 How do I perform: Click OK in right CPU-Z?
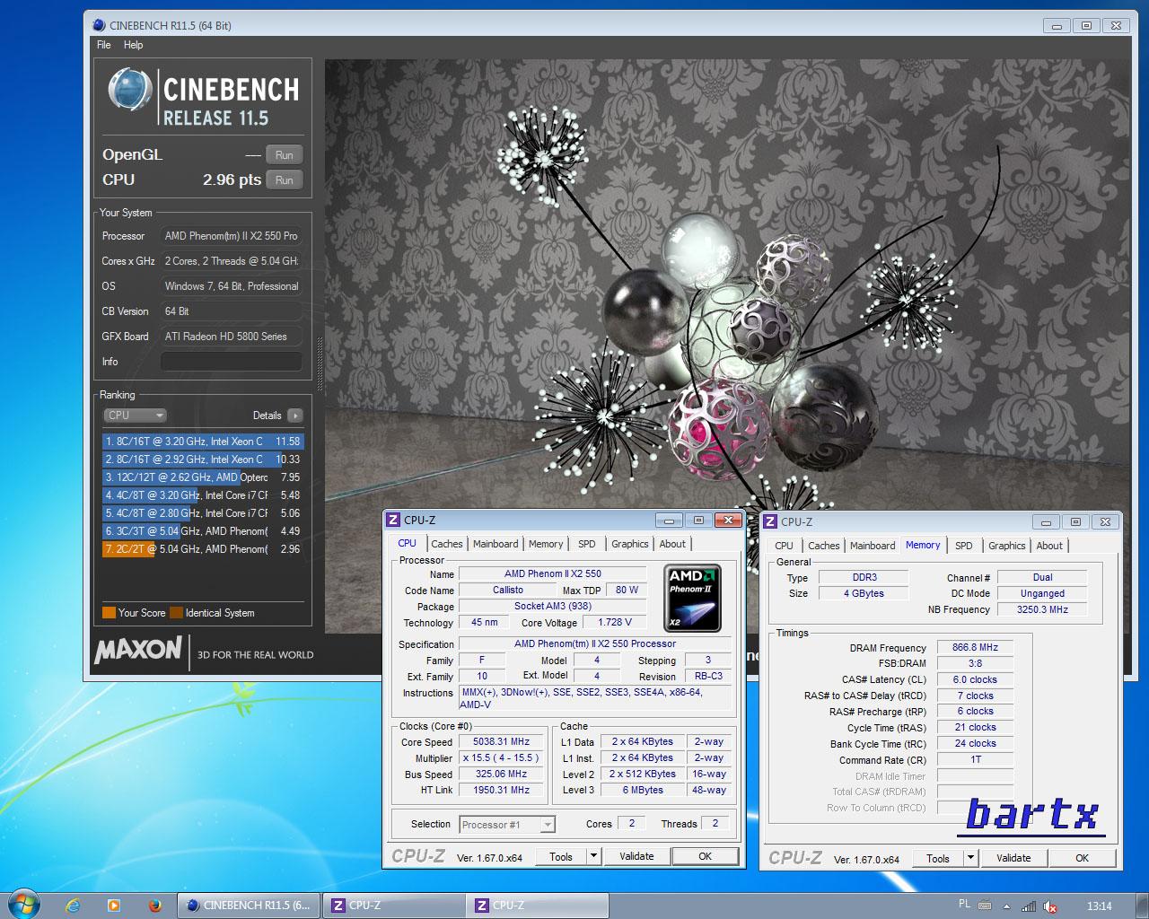coord(1082,858)
